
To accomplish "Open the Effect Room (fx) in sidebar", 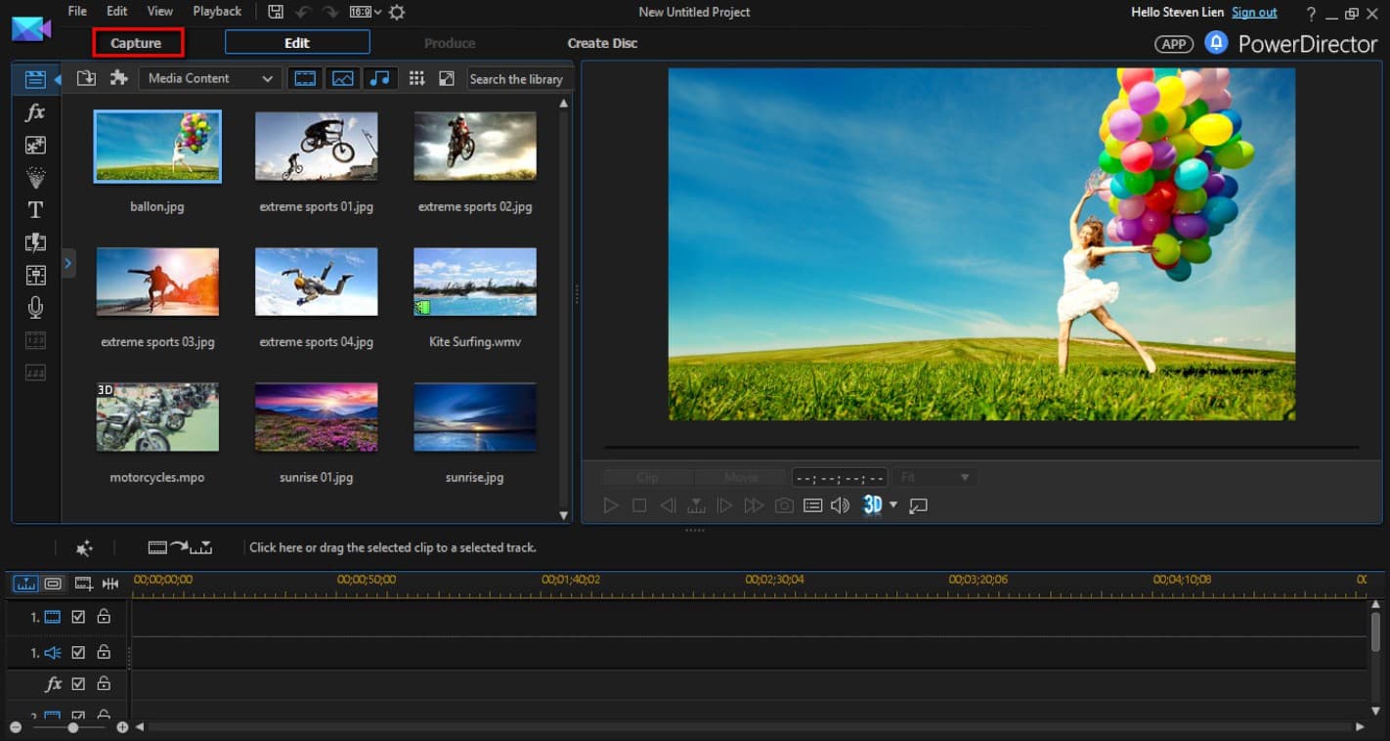I will 35,112.
